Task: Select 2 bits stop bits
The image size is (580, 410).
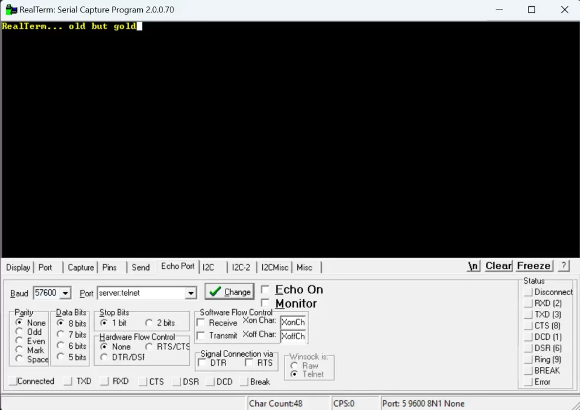Action: (x=149, y=323)
